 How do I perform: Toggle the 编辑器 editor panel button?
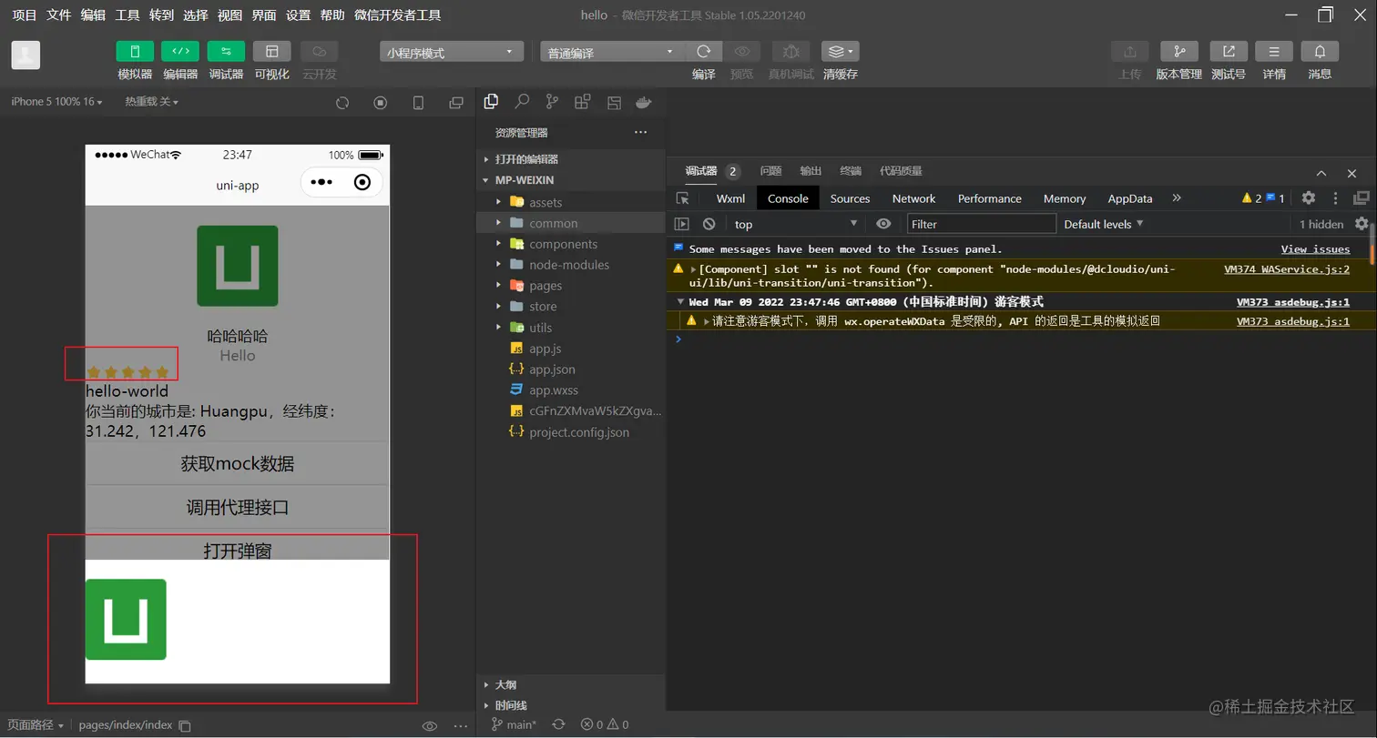click(x=180, y=51)
